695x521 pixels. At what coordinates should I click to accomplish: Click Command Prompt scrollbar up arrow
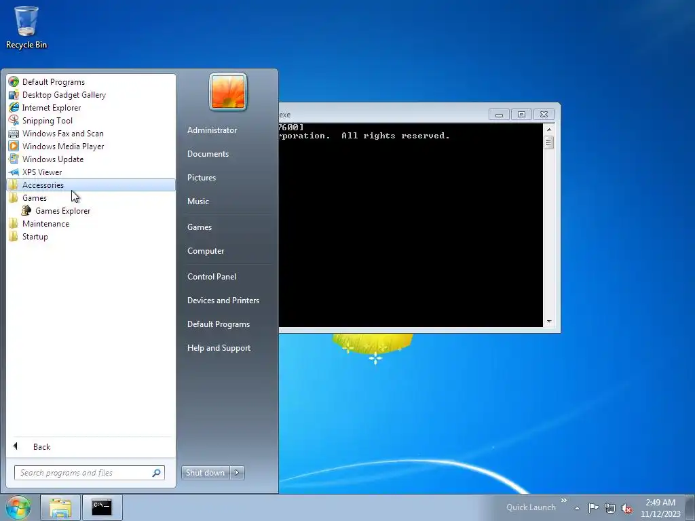pos(548,130)
